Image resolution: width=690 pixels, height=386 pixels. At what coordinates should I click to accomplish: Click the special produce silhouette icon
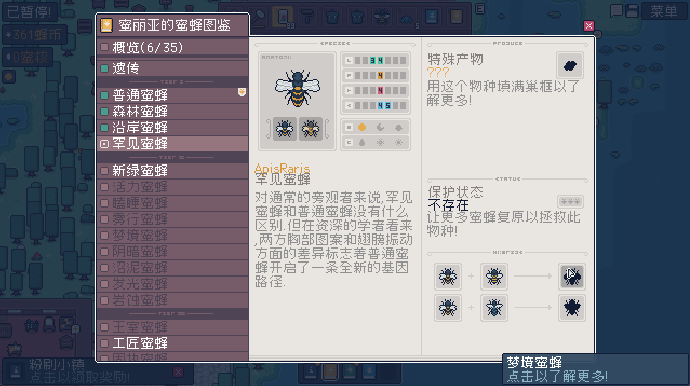pos(570,65)
